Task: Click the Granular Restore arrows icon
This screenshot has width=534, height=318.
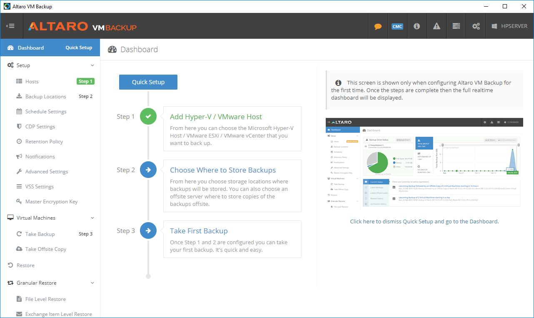Action: (10, 283)
